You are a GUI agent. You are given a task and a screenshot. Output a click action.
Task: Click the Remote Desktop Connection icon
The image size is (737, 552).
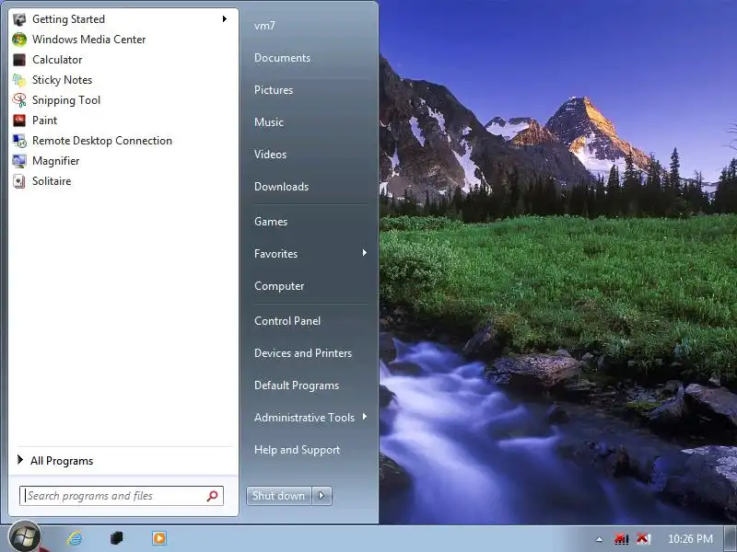19,141
